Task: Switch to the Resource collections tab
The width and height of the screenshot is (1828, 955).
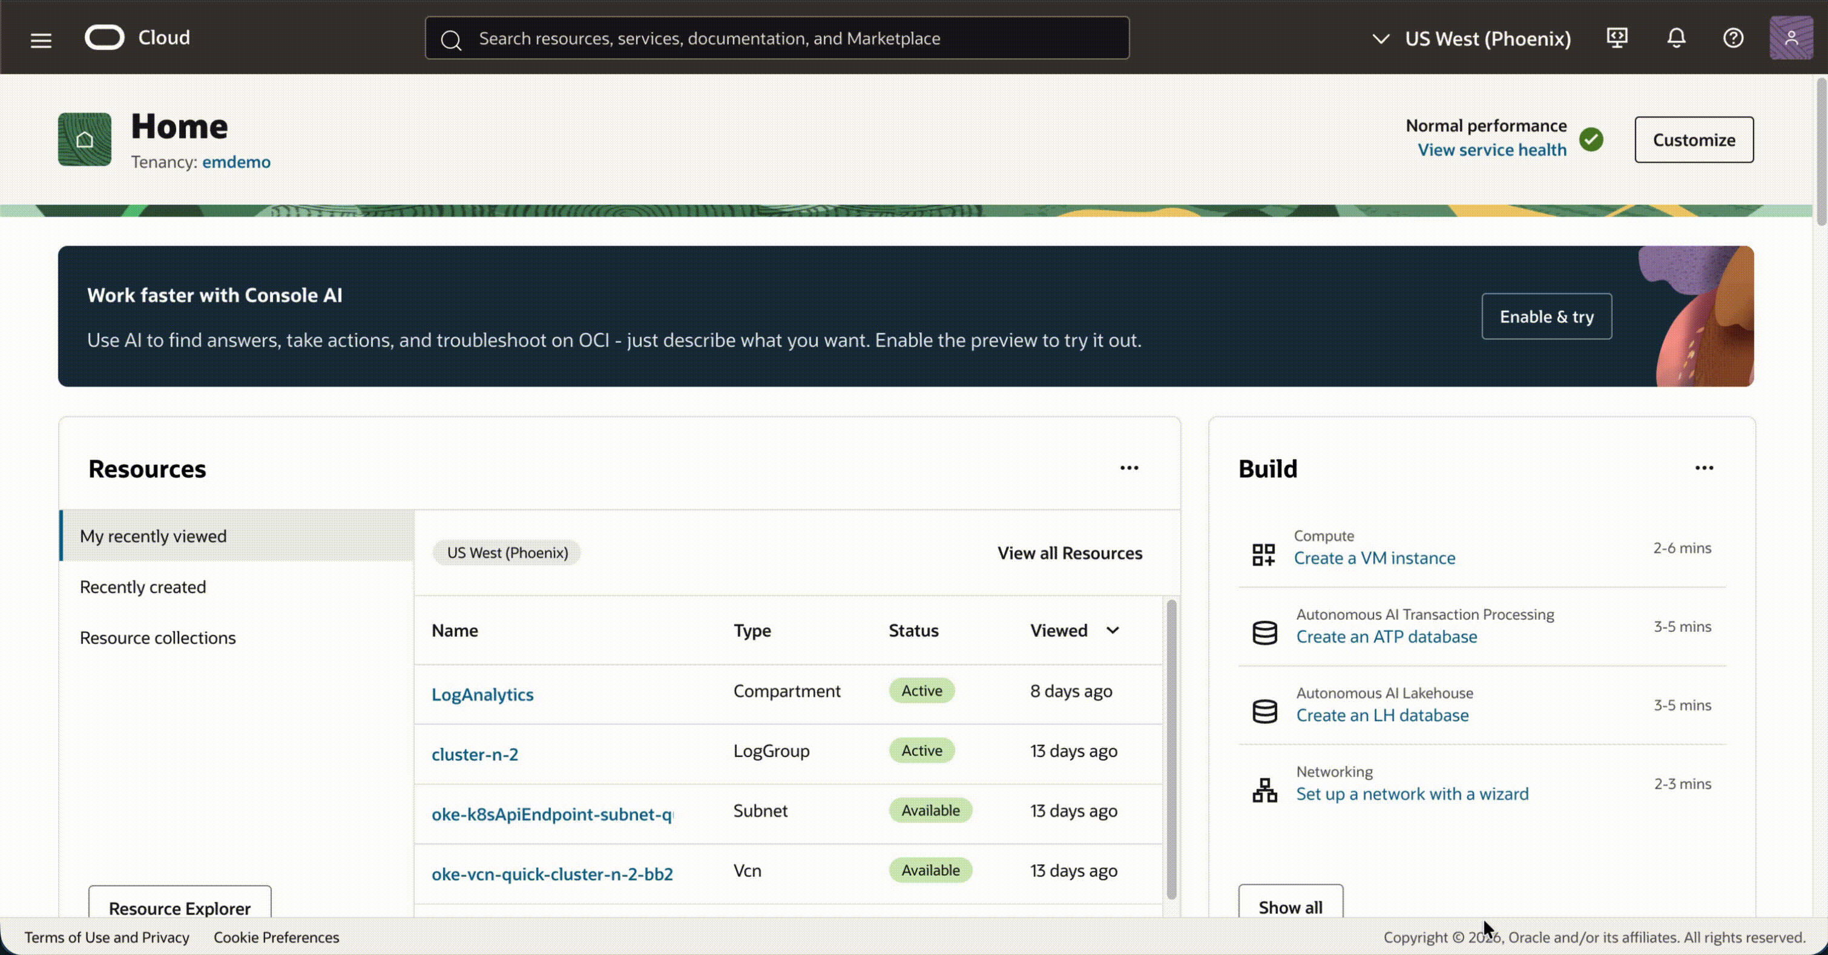Action: (237, 638)
